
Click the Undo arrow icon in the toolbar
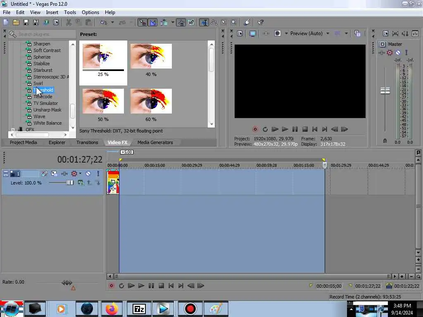[104, 22]
